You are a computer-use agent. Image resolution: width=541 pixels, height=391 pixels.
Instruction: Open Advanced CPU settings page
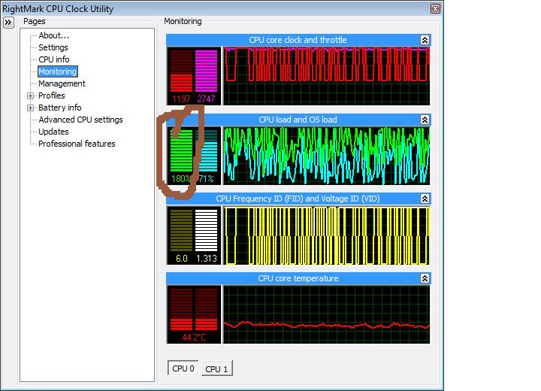(80, 120)
